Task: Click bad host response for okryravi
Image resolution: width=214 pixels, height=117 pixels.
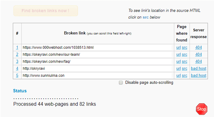Action: [199, 69]
